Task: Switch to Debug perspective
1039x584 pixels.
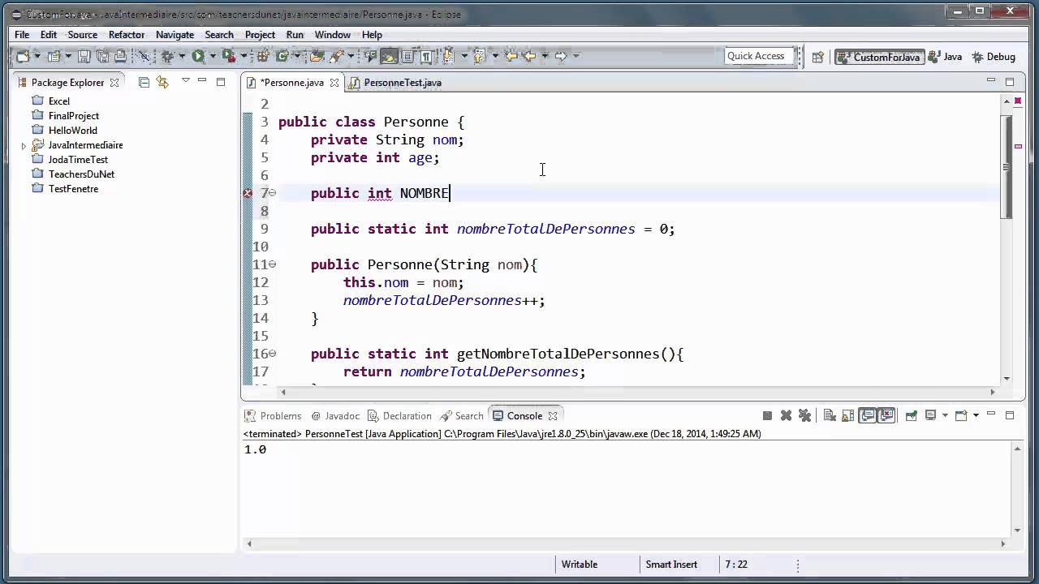Action: point(993,57)
